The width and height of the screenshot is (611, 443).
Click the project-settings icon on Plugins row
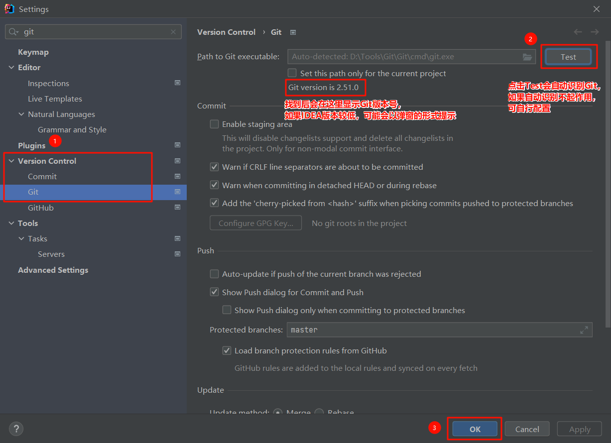(177, 145)
